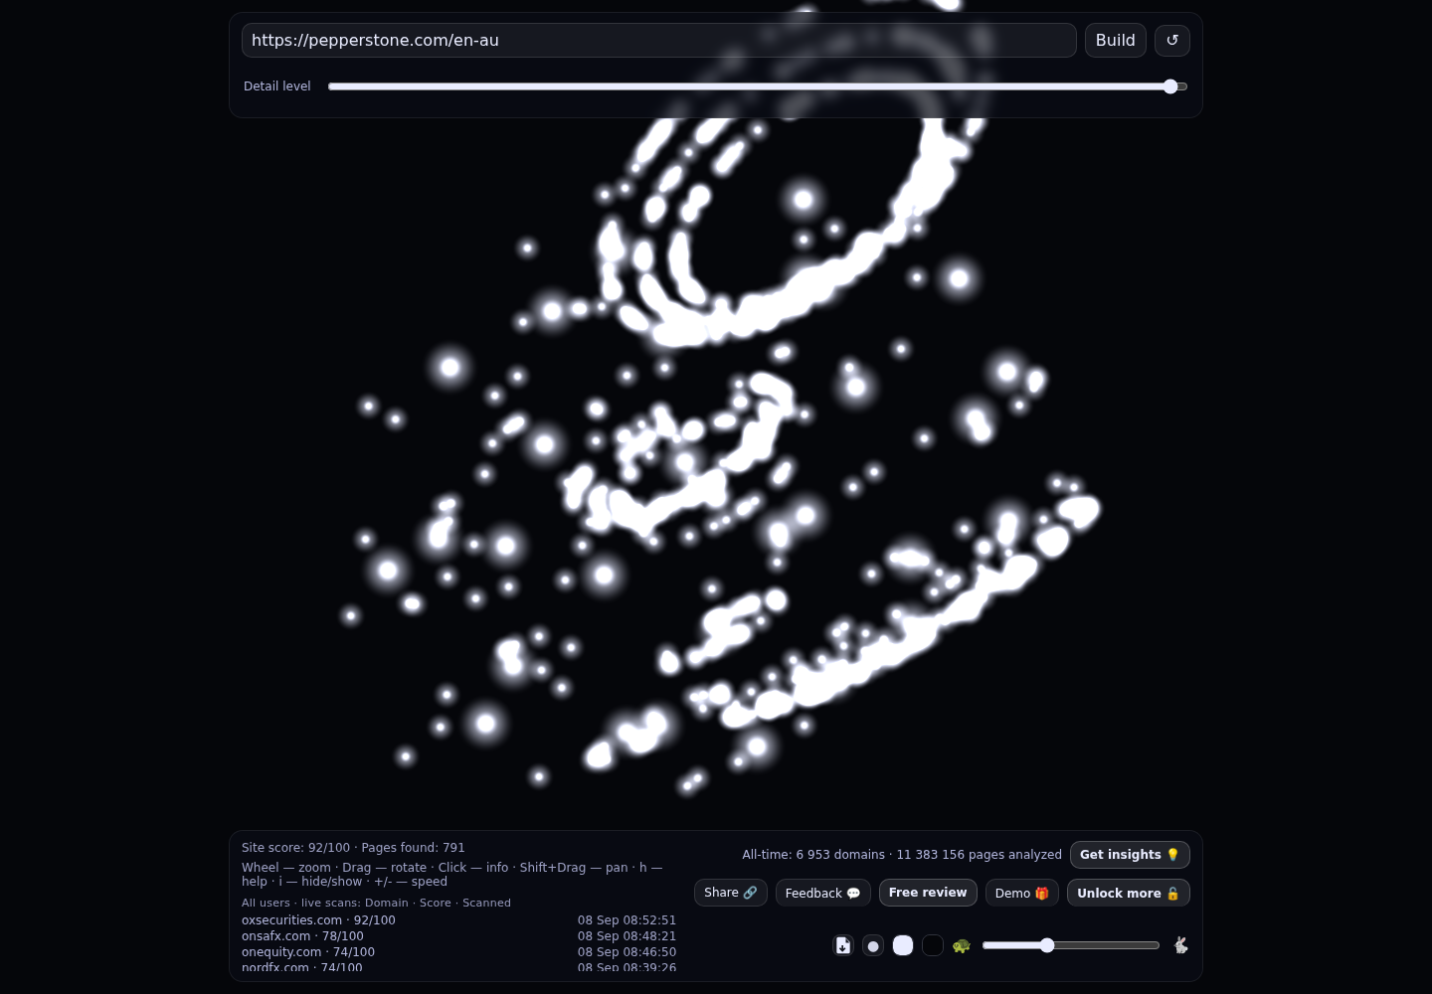Select the white theme swatch
Screen dimensions: 1432x994
[x=903, y=945]
